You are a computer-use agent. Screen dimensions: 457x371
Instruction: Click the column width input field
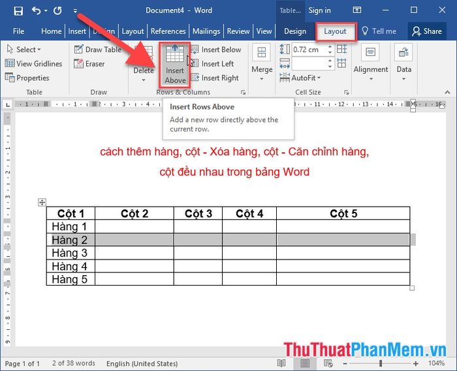[309, 63]
